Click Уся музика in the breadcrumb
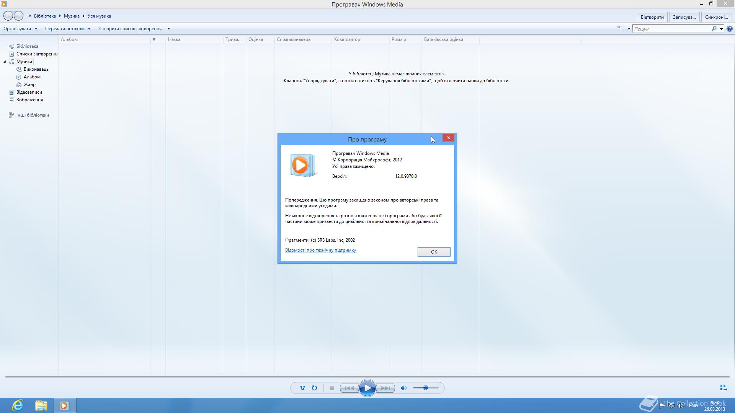This screenshot has width=735, height=413. 99,16
